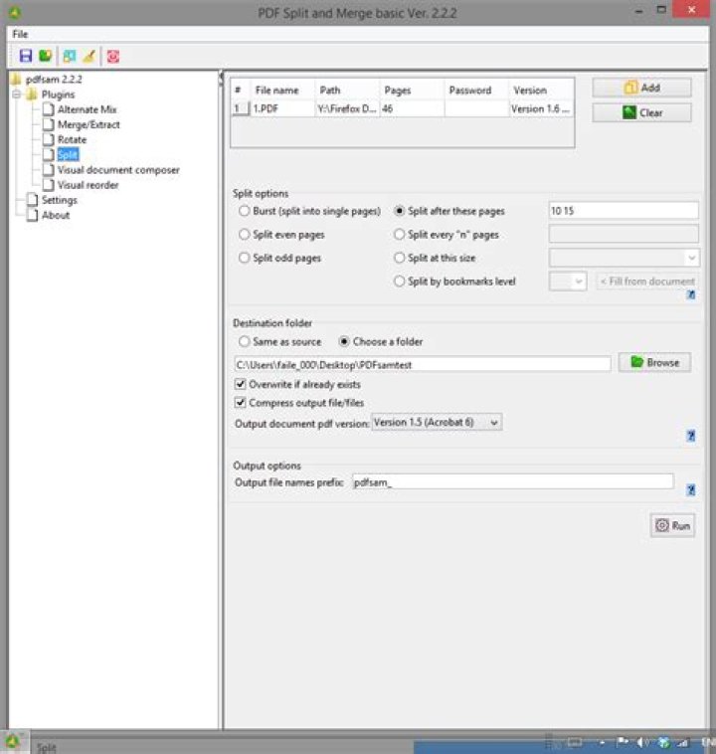Click the Add button

(641, 88)
